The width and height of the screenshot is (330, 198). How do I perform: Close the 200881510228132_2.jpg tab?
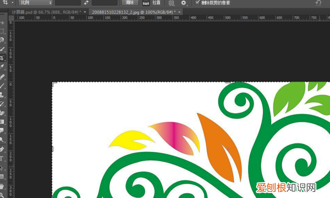(179, 12)
